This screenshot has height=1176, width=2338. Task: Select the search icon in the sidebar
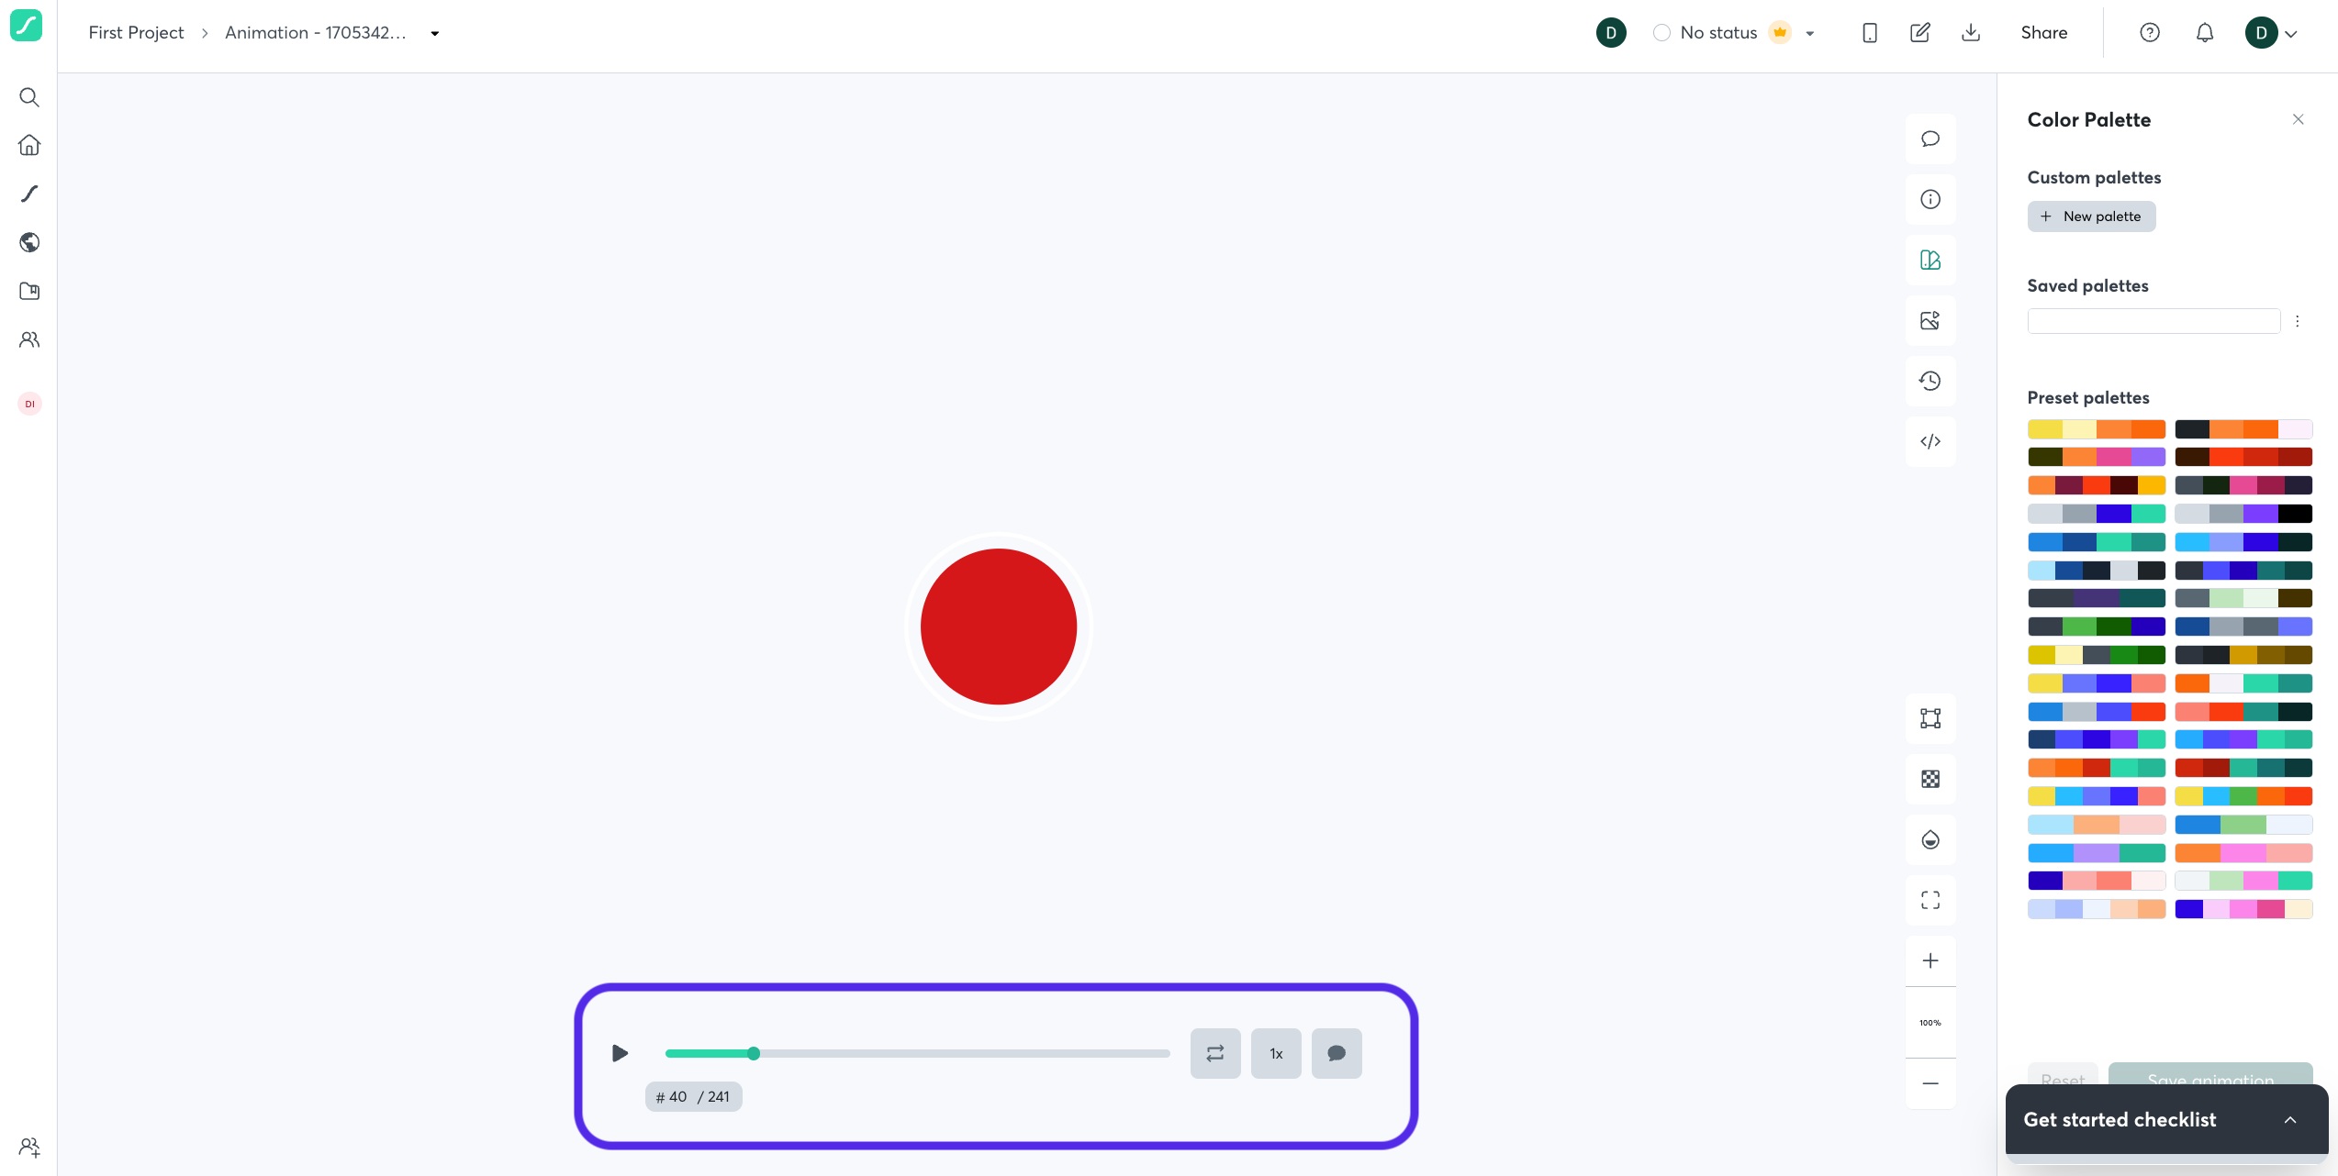tap(28, 96)
